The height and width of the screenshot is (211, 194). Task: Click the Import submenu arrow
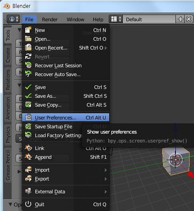(x=106, y=170)
